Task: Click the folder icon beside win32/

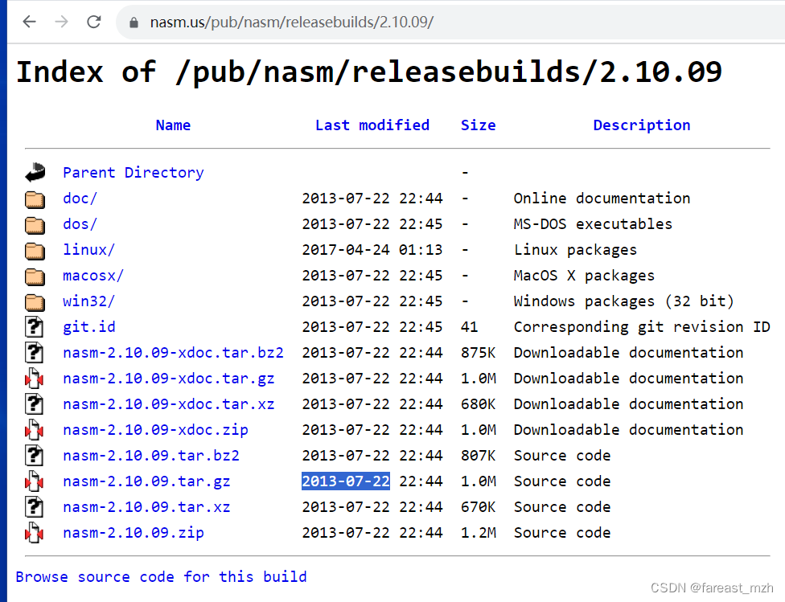Action: [x=35, y=301]
